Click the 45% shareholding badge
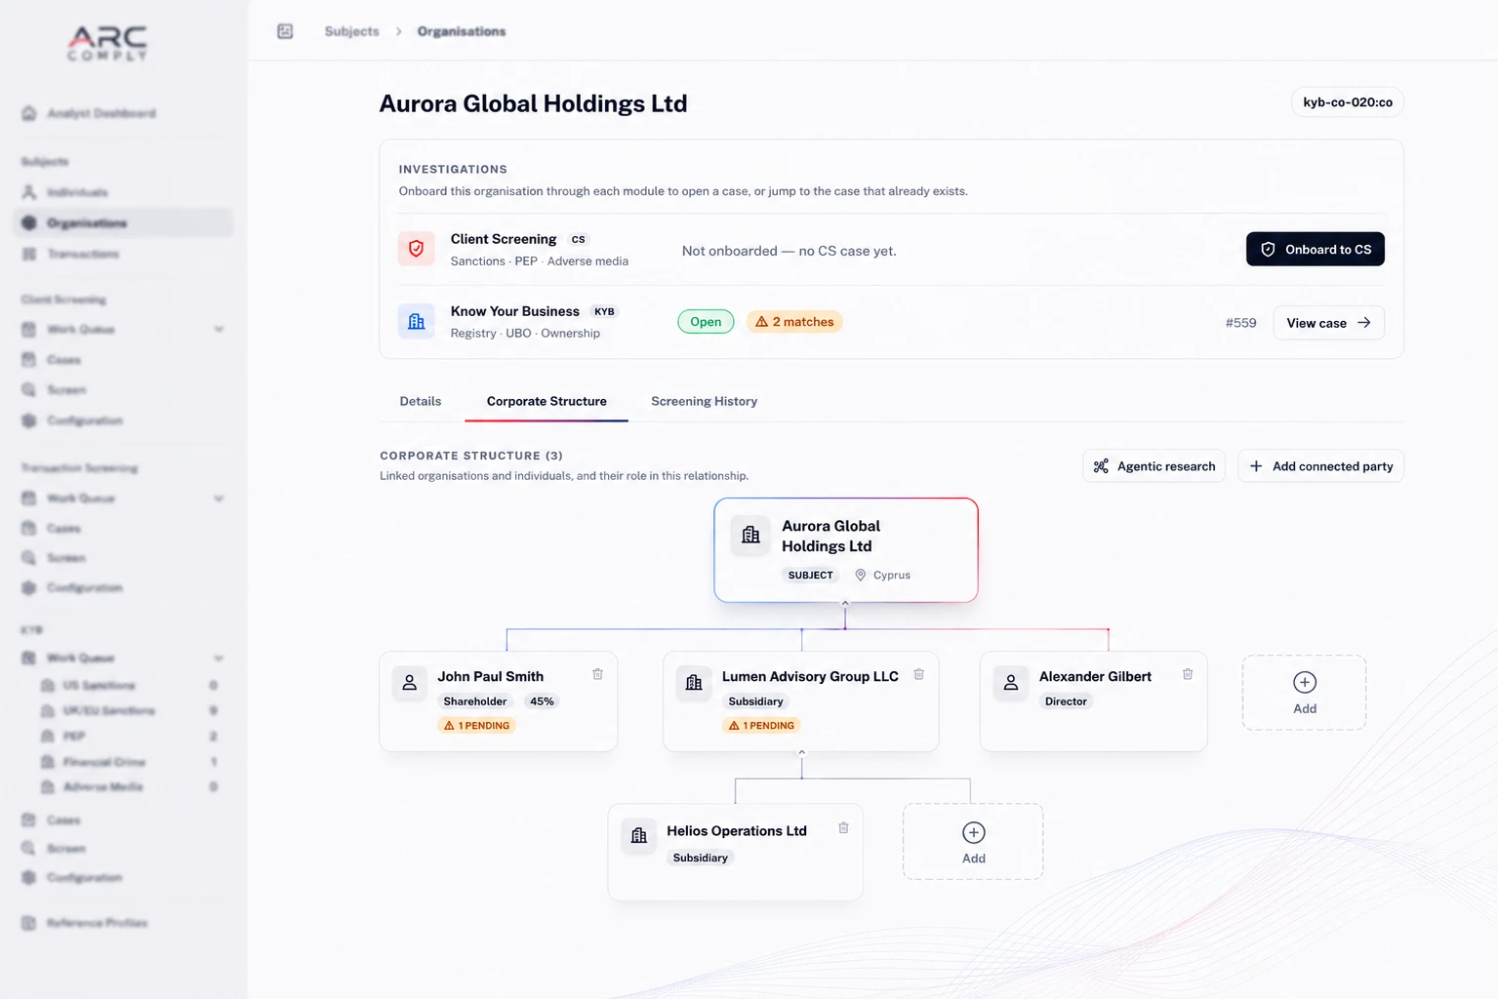The height and width of the screenshot is (999, 1498). pyautogui.click(x=542, y=701)
